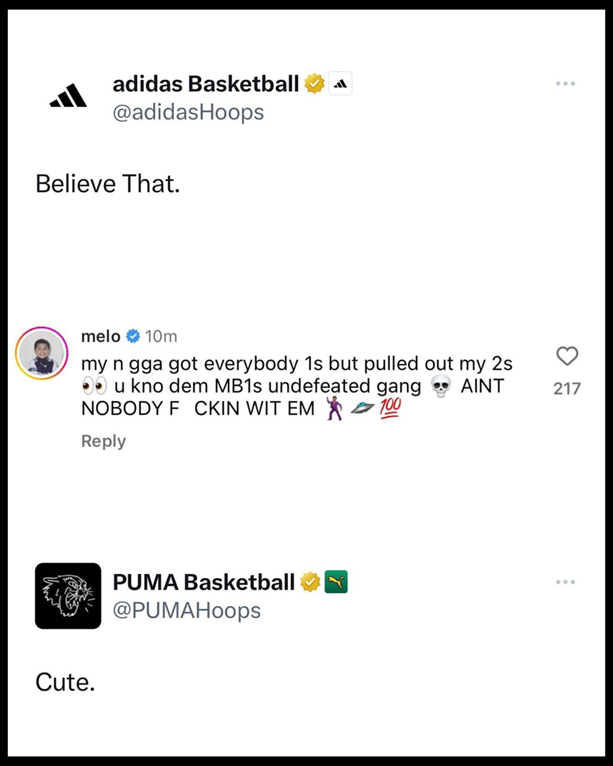This screenshot has width=613, height=766.
Task: Like melo's comment with the heart
Action: click(567, 356)
